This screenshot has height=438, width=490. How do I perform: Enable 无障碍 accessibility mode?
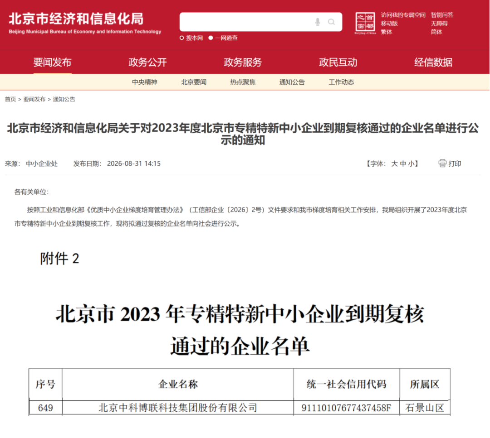tap(439, 24)
